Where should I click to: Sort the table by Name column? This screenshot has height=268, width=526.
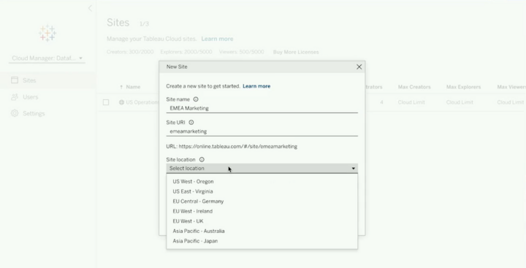133,87
